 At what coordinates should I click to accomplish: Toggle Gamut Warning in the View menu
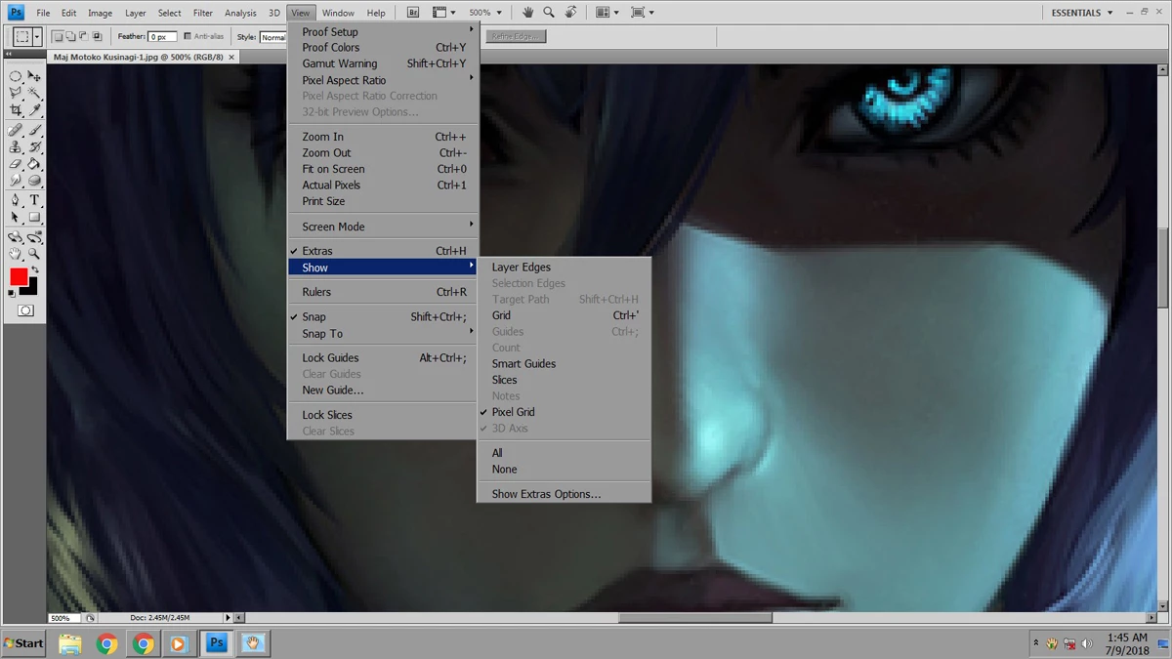coord(383,63)
